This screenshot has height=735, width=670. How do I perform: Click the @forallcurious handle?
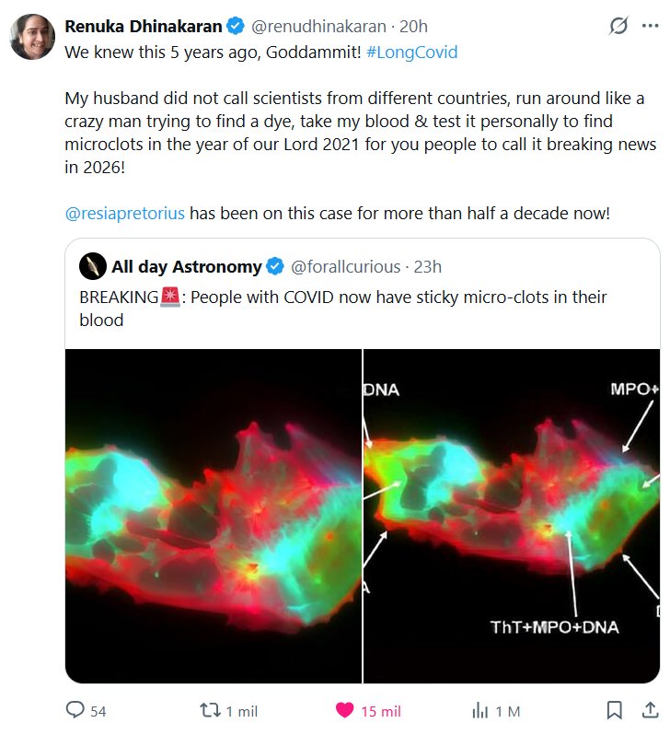[346, 267]
